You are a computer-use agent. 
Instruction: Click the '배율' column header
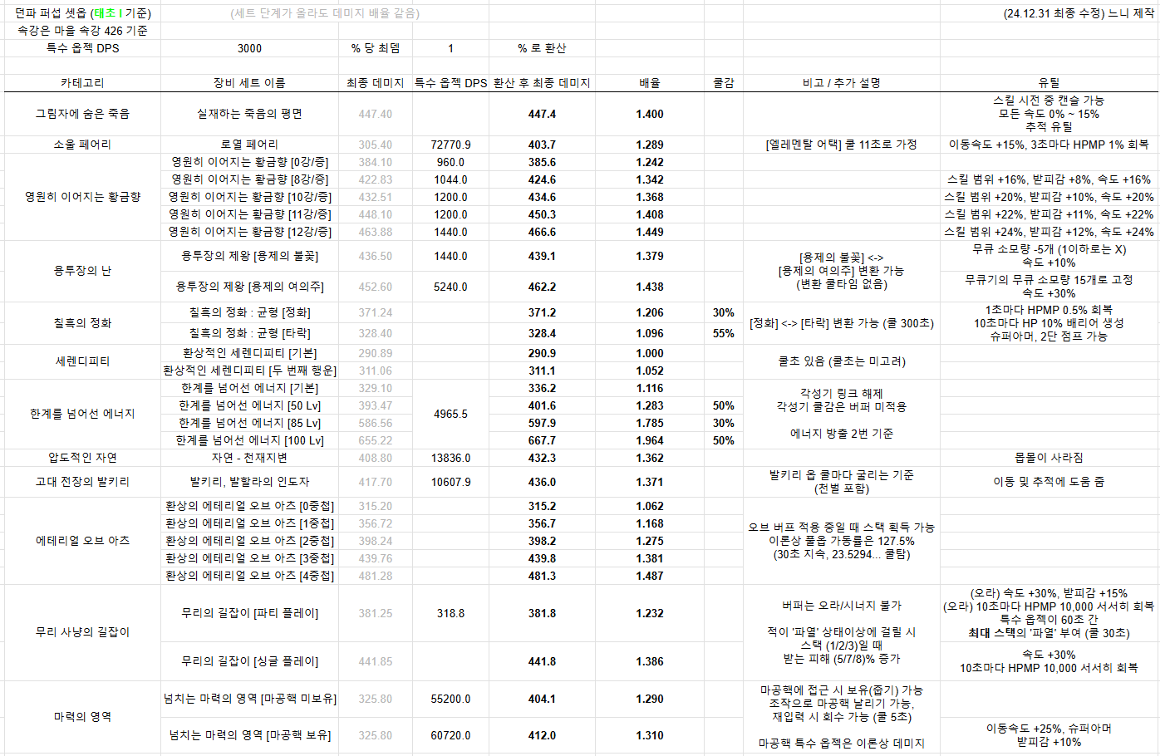(650, 83)
